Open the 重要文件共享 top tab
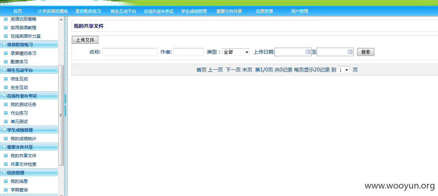The image size is (438, 196). [229, 11]
